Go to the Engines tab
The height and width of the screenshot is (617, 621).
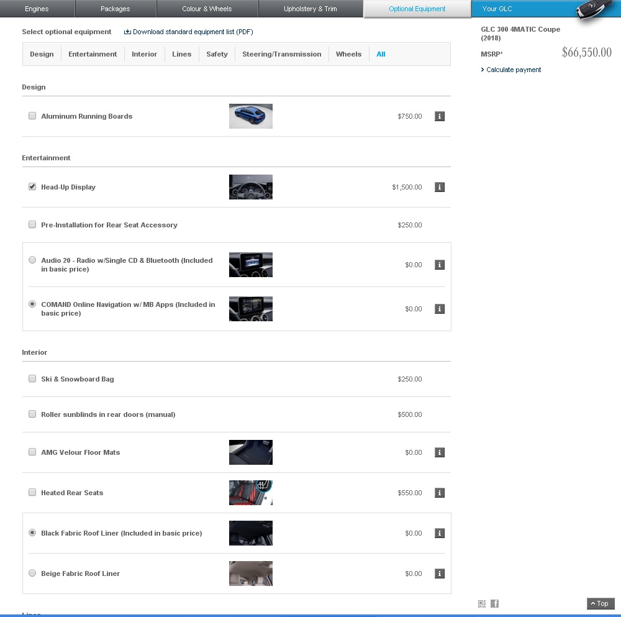click(x=37, y=9)
